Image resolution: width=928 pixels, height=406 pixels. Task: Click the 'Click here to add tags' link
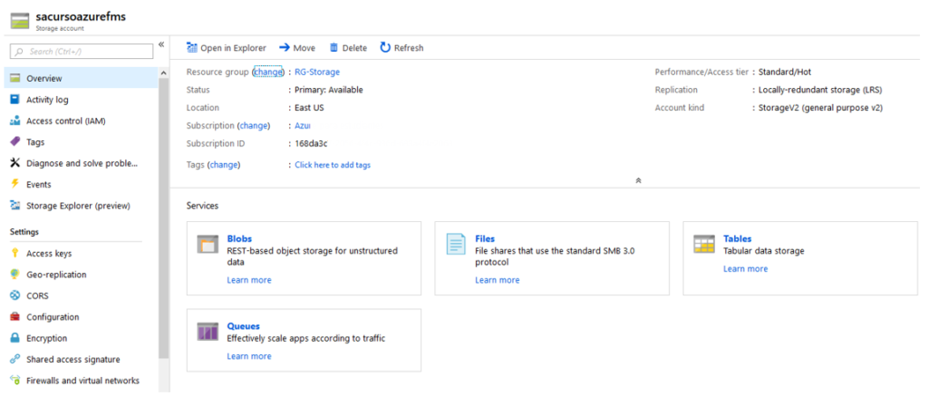tap(333, 165)
